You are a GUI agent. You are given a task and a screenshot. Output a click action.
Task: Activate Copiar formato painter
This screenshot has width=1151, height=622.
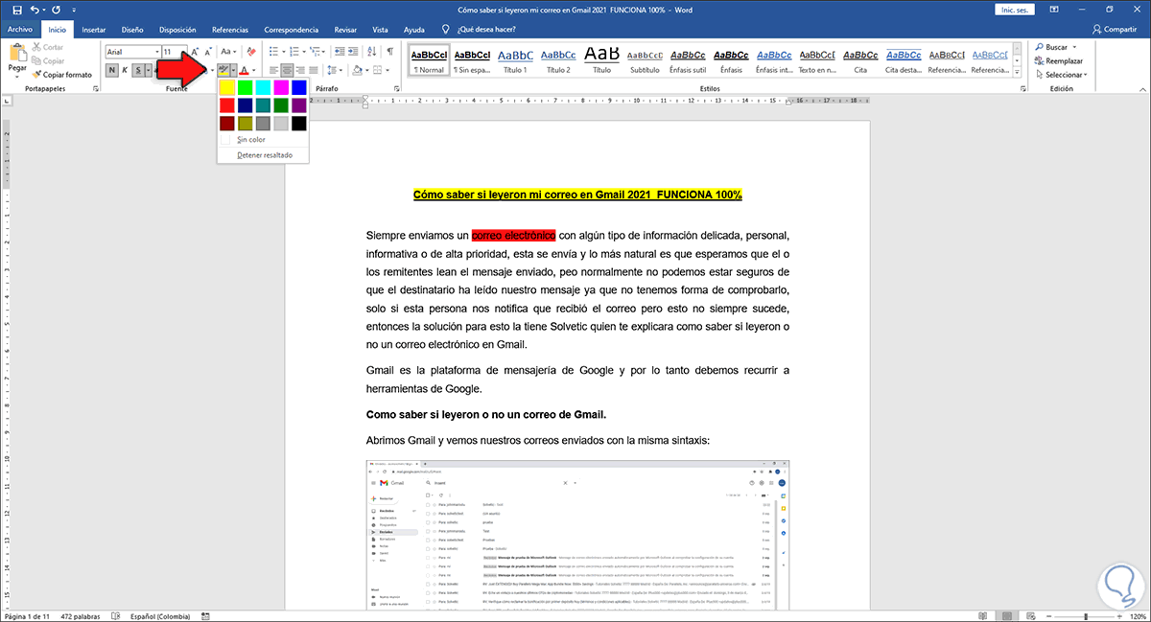[x=63, y=74]
